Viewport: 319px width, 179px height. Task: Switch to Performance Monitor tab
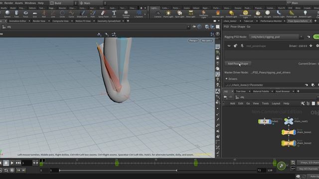point(271,21)
